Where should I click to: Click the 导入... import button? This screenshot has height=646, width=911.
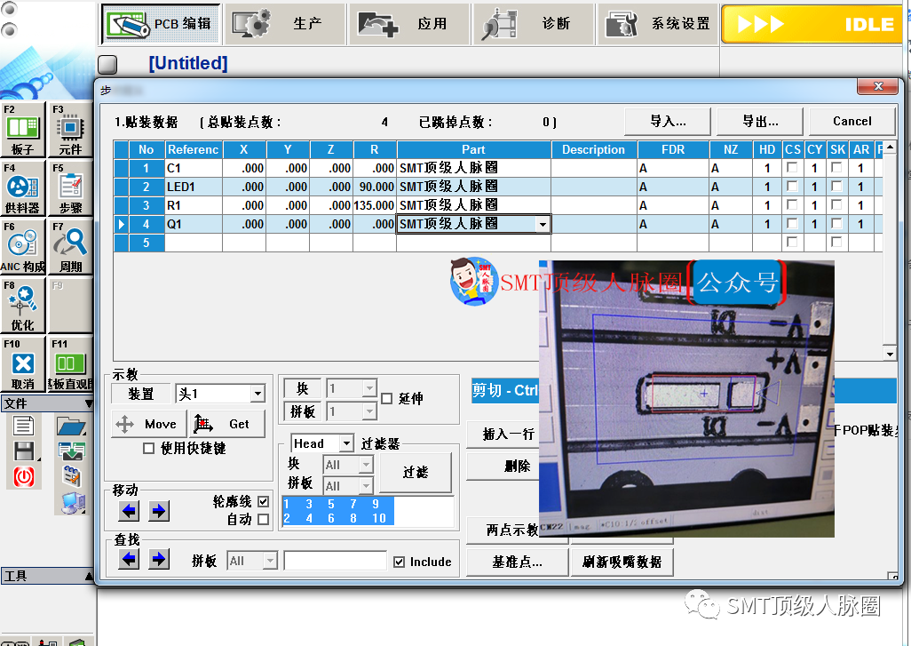click(x=668, y=121)
